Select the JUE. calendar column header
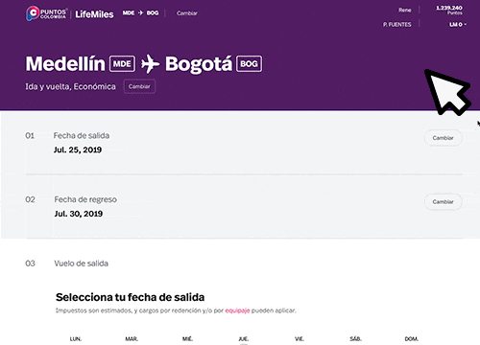Image resolution: width=480 pixels, height=345 pixels. coord(244,339)
